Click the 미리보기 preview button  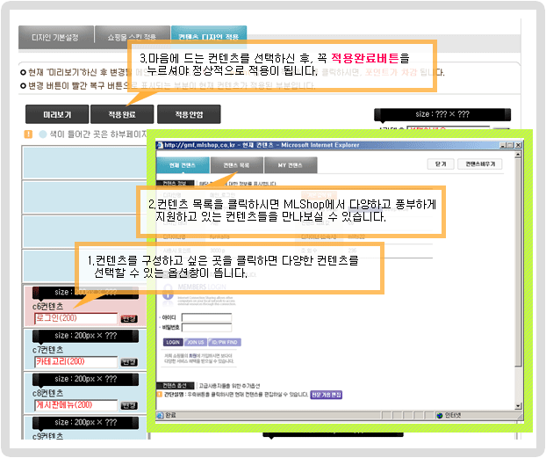59,114
